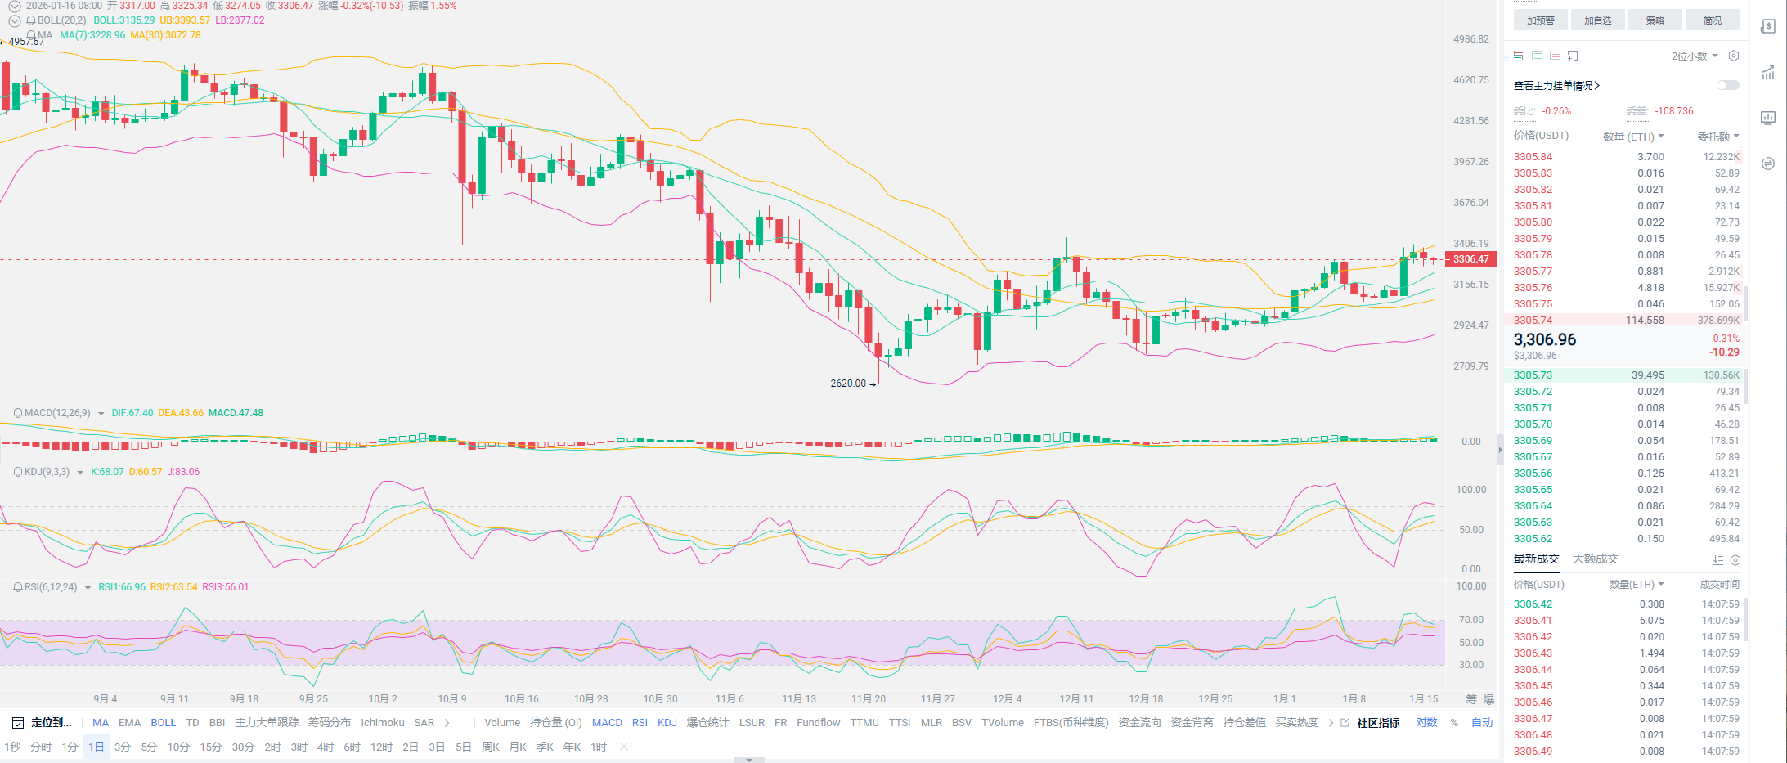1787x763 pixels.
Task: Show only sell orders in order book
Action: [x=1554, y=56]
